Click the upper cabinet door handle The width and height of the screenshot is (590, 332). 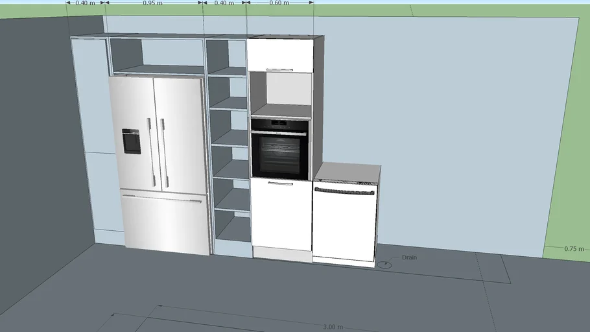tap(279, 69)
